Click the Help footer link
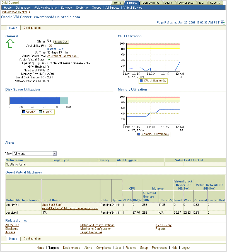The image size is (227, 252). (x=174, y=248)
